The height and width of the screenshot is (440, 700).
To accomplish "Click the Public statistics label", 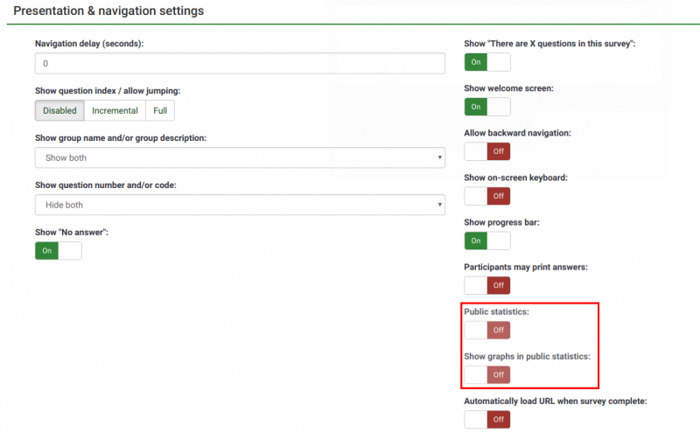I will [497, 311].
